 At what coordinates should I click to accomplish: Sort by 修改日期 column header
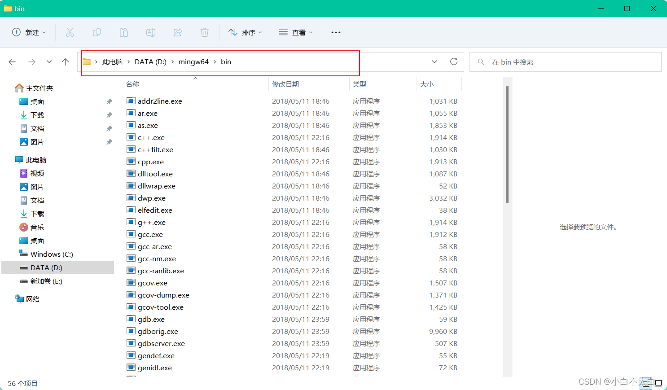(x=285, y=84)
